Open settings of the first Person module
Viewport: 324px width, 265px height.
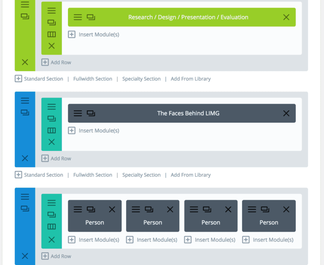coord(78,209)
